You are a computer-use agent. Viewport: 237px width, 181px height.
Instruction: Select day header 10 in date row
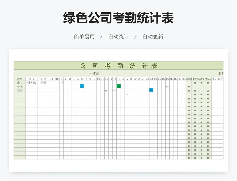pyautogui.click(x=98, y=79)
